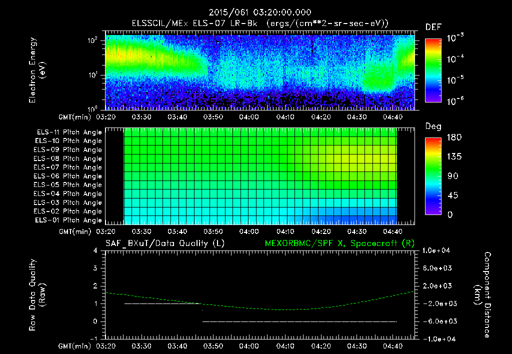Select the 'ELS-07 Pitch Angle' row label
512x354 pixels.
(x=68, y=167)
